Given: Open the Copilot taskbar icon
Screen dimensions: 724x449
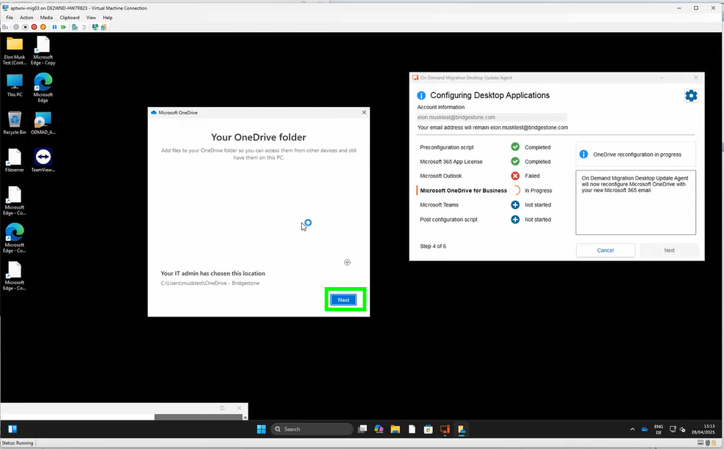Looking at the screenshot, I should click(x=379, y=429).
